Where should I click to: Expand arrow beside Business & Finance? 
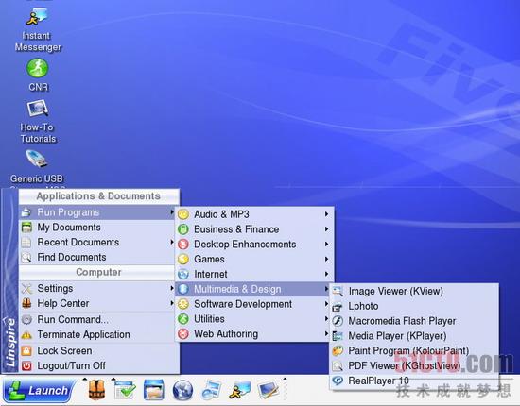tap(327, 229)
